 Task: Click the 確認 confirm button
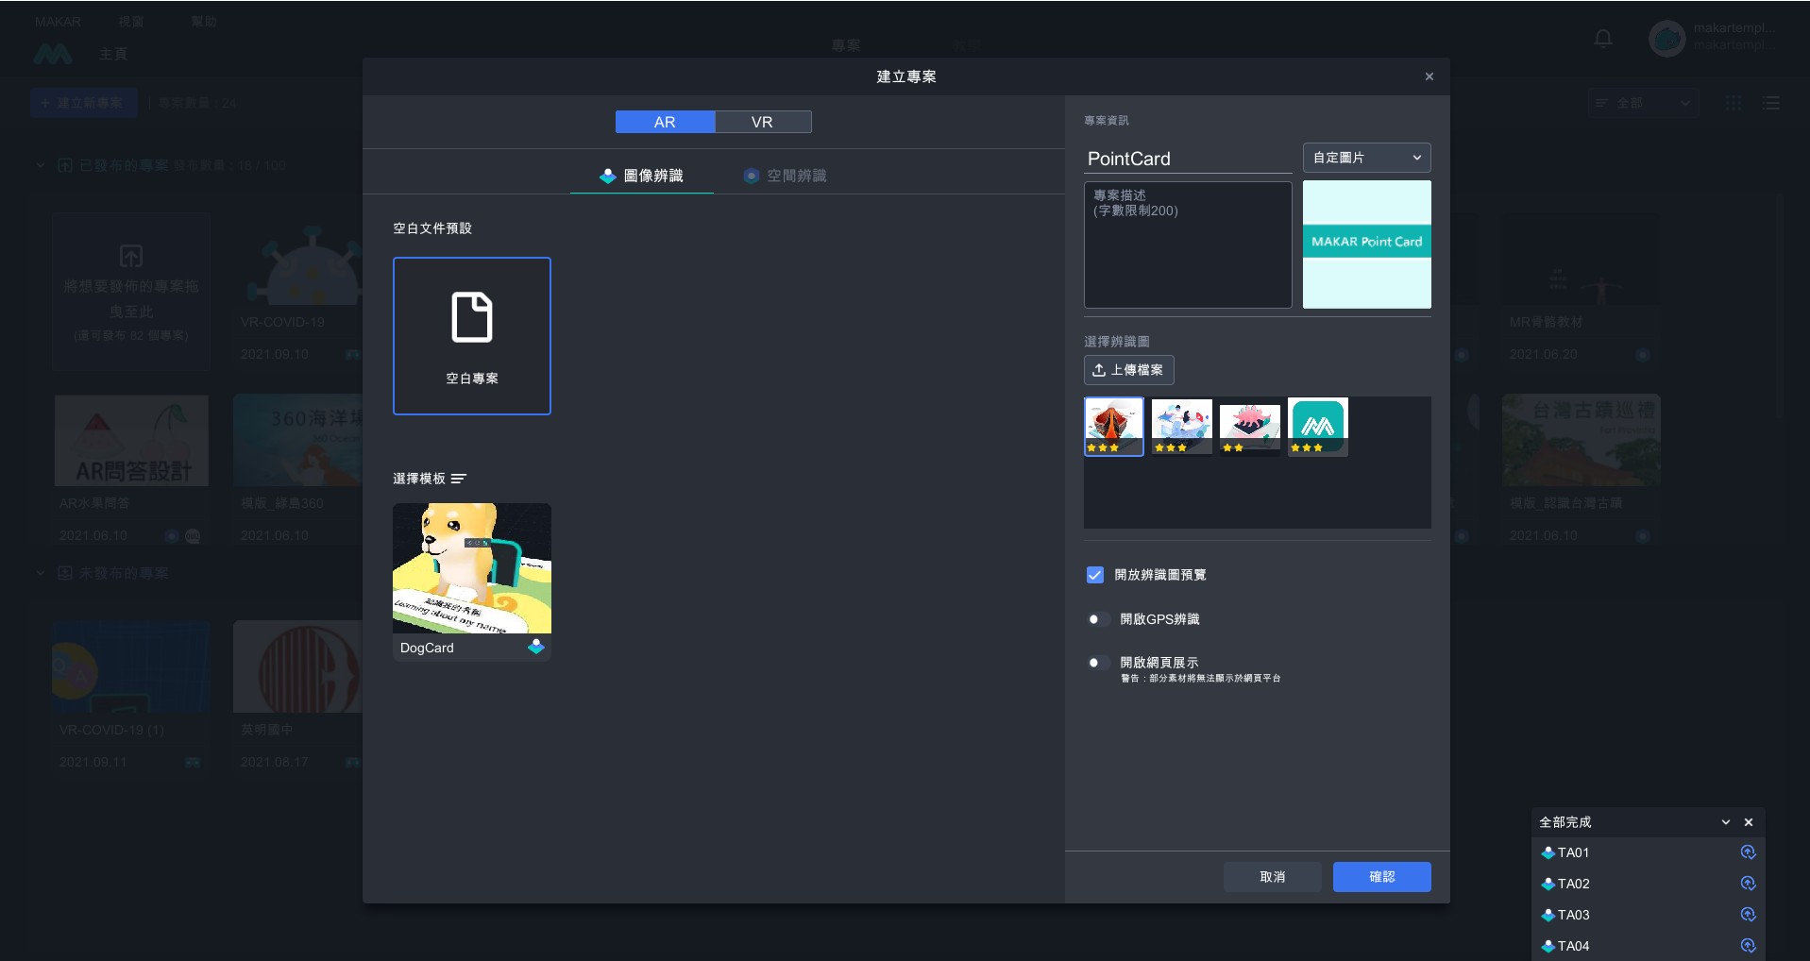(1382, 877)
